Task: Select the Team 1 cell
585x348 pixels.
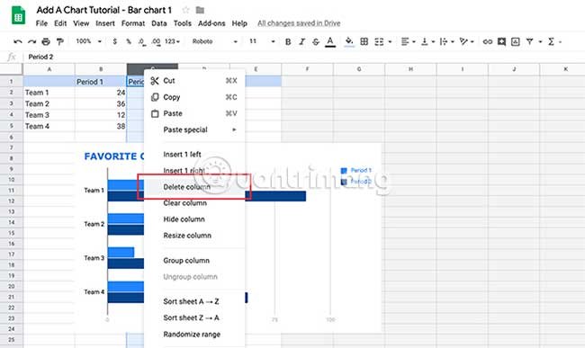Action: point(49,93)
